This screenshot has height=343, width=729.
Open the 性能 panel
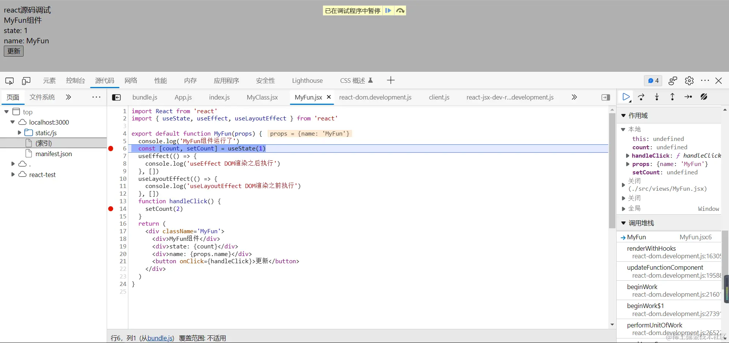[x=161, y=81]
